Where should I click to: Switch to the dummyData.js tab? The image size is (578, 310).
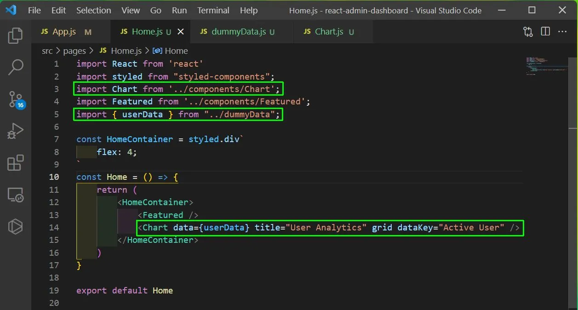(241, 32)
